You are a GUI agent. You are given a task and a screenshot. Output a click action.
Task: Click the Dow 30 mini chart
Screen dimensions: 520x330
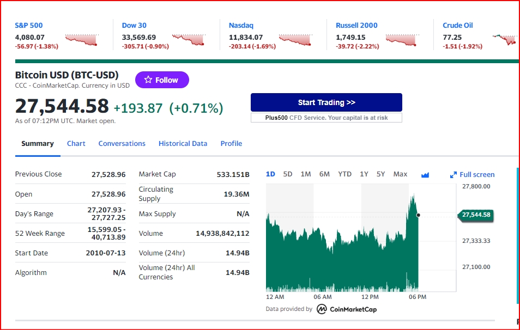coord(188,40)
